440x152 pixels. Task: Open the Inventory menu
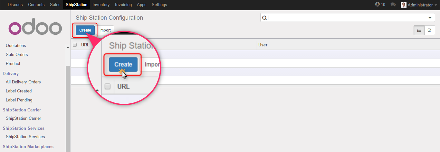pyautogui.click(x=101, y=5)
